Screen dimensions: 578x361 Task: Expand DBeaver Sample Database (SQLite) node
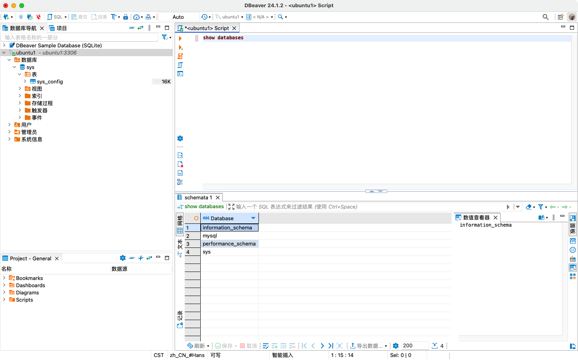4,45
